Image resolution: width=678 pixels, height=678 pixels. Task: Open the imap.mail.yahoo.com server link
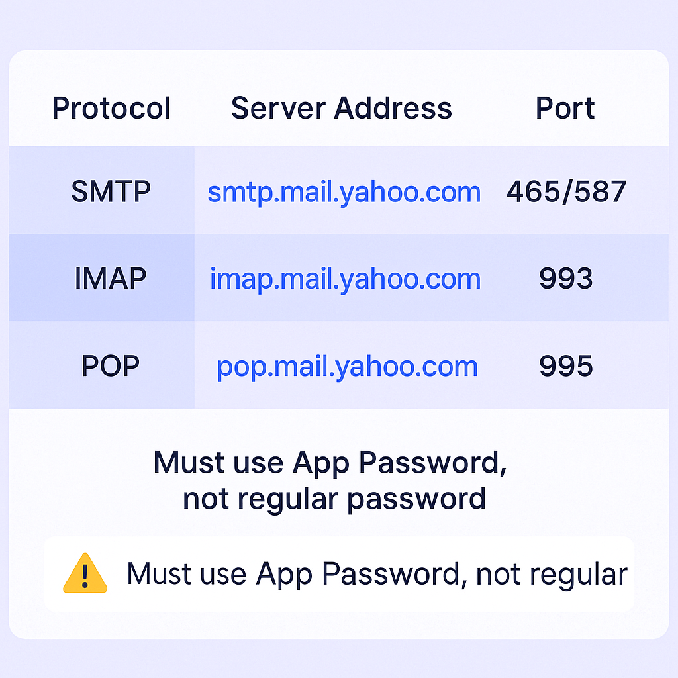point(345,279)
